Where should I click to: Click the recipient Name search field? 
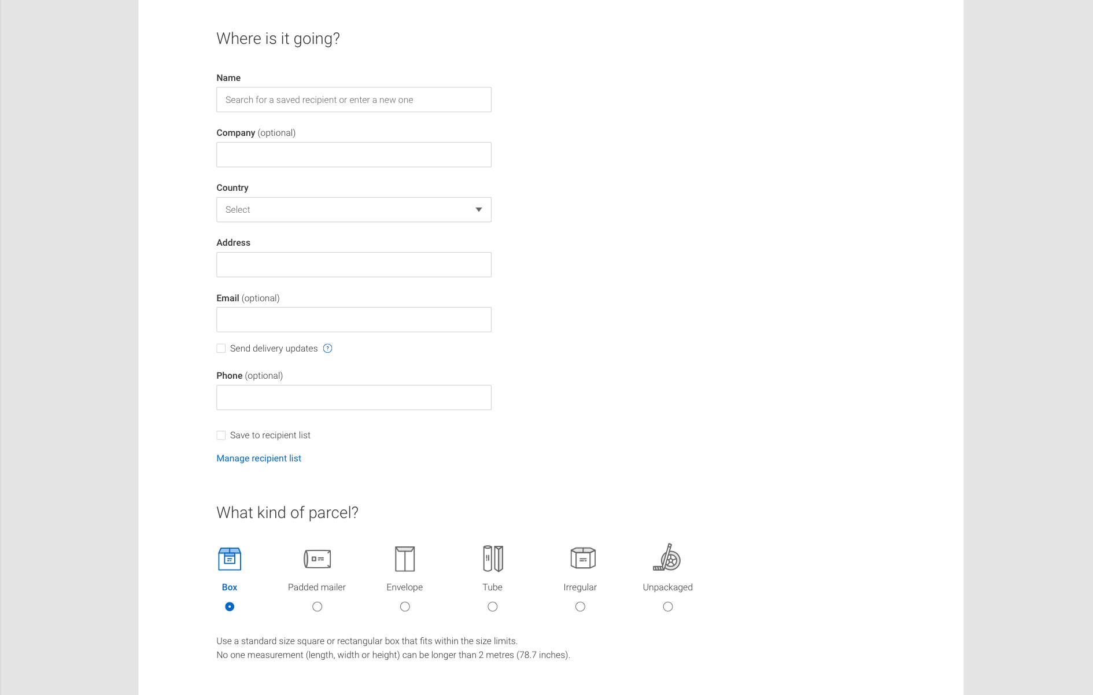[353, 99]
